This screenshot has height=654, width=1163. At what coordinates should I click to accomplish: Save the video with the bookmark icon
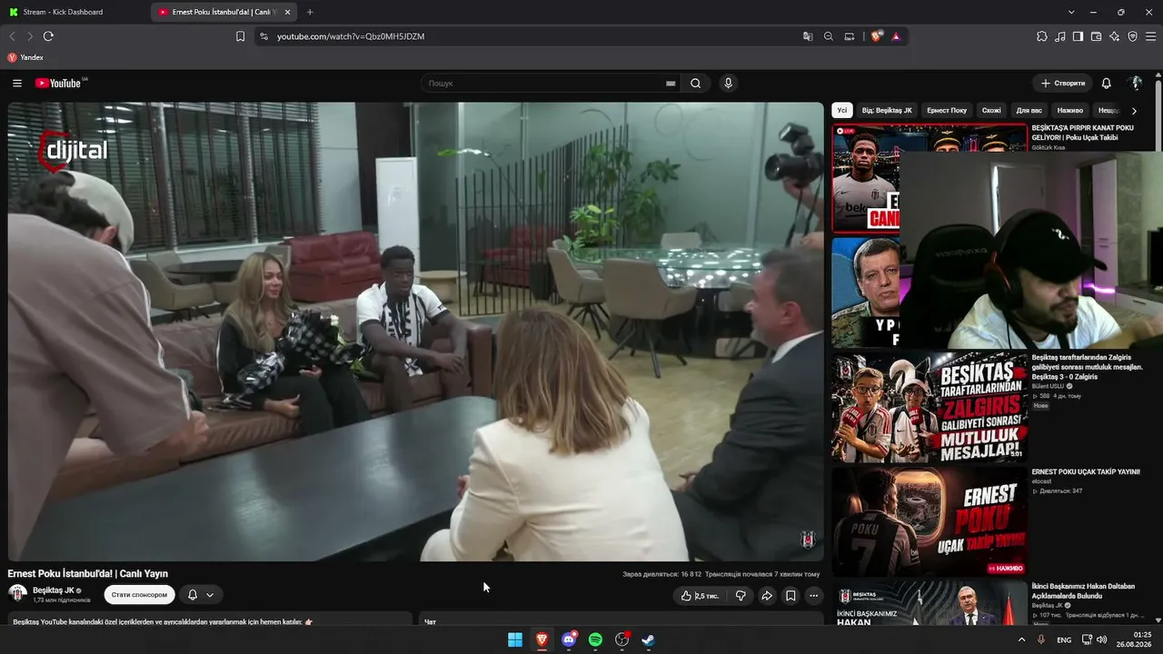click(790, 596)
